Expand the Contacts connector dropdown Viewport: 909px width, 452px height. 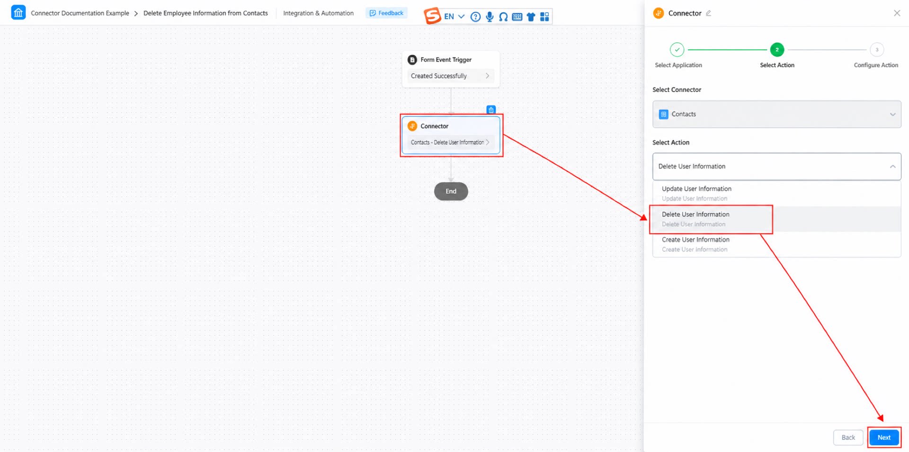pyautogui.click(x=776, y=114)
